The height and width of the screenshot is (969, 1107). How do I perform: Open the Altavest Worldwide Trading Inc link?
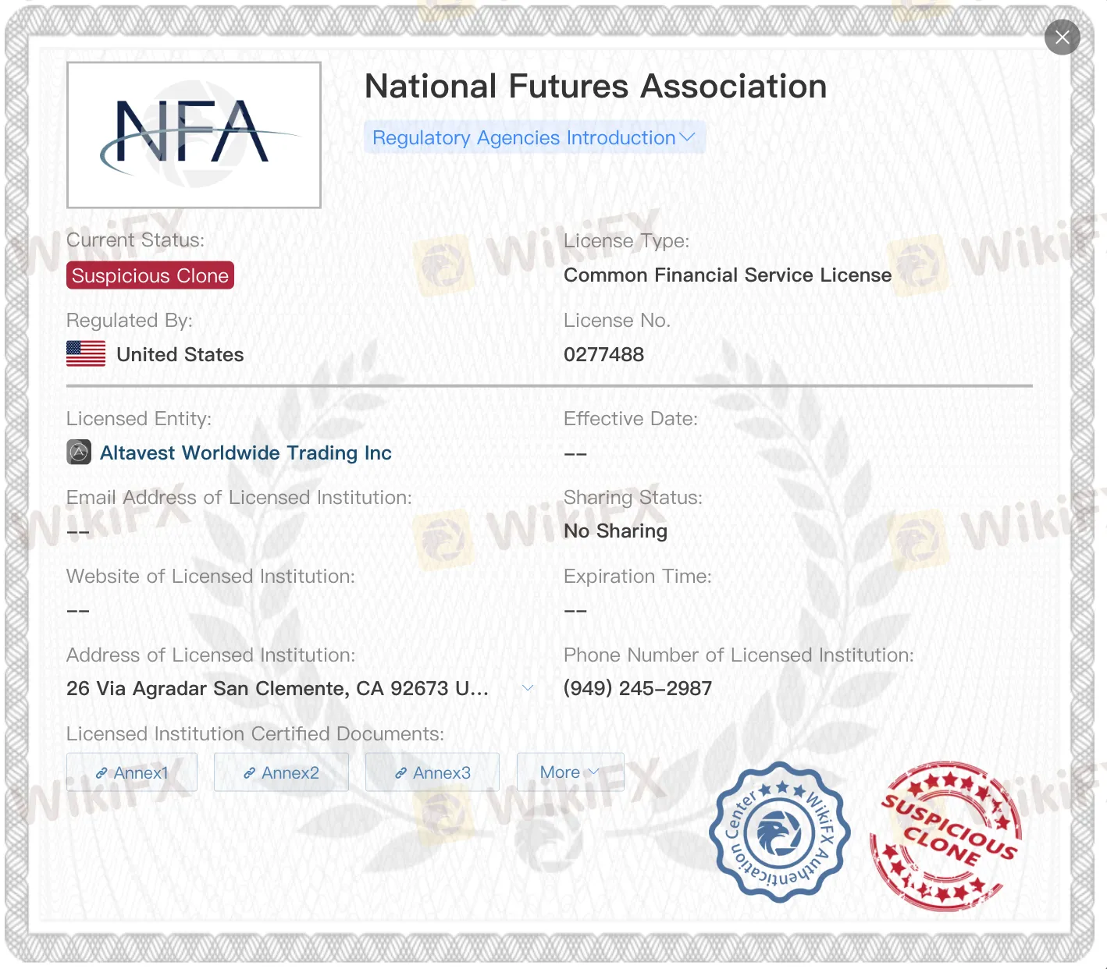[246, 453]
